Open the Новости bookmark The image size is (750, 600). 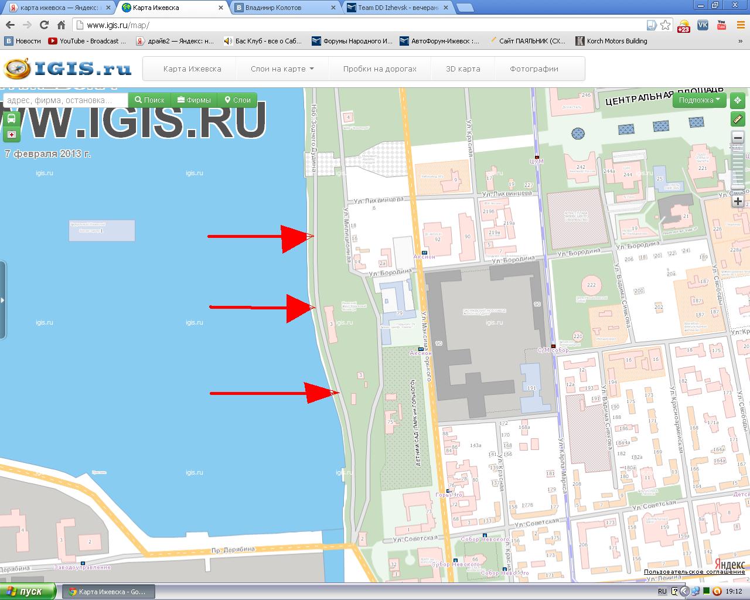click(23, 41)
